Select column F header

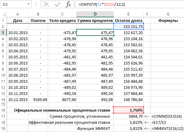tap(147, 14)
